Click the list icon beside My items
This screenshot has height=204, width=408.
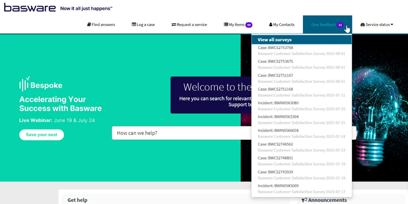(x=226, y=25)
